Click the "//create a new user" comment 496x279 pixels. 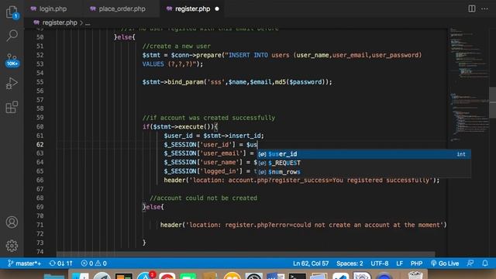(176, 46)
